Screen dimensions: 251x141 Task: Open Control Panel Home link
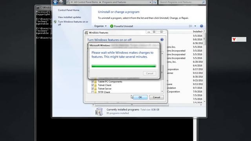point(69,10)
